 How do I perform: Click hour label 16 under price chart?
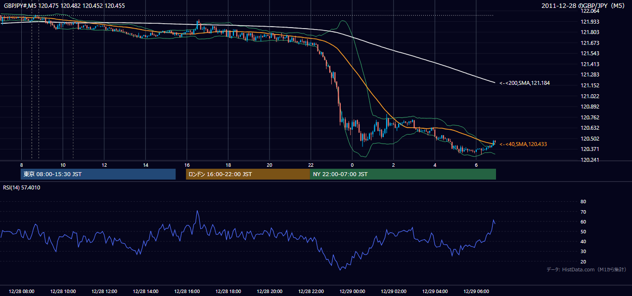pos(187,165)
